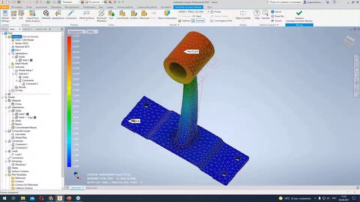Finish Autodesk Inventor Nastran with green check
Image resolution: width=360 pixels, height=202 pixels.
[x=299, y=16]
